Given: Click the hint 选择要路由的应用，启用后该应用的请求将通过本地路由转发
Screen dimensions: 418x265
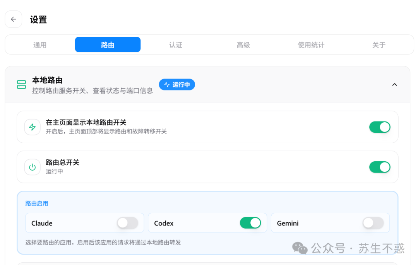Looking at the screenshot, I should (103, 242).
